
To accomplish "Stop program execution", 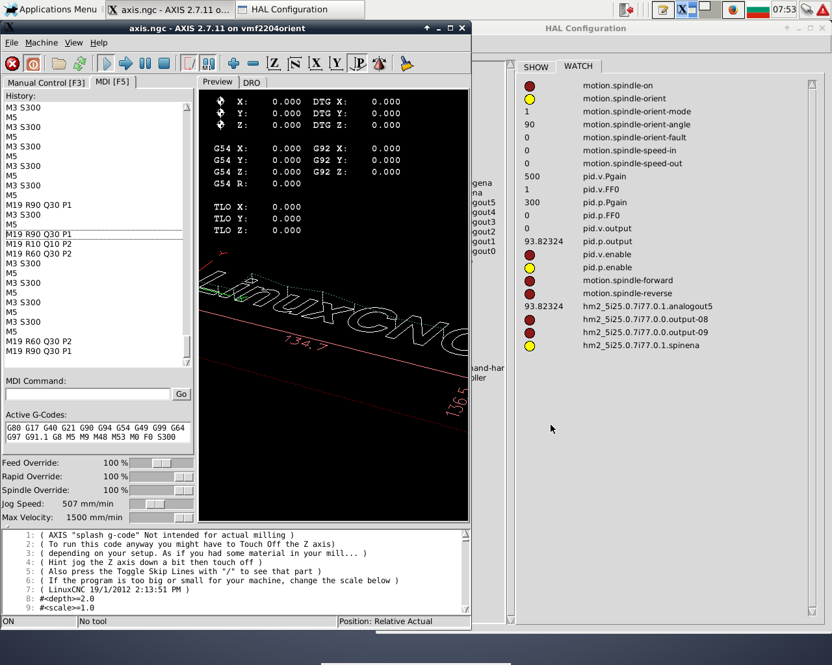I will [164, 64].
